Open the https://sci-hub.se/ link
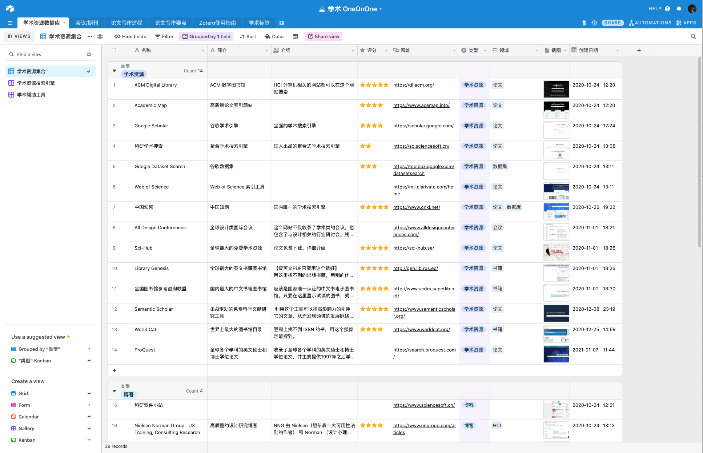This screenshot has width=703, height=453. (413, 248)
